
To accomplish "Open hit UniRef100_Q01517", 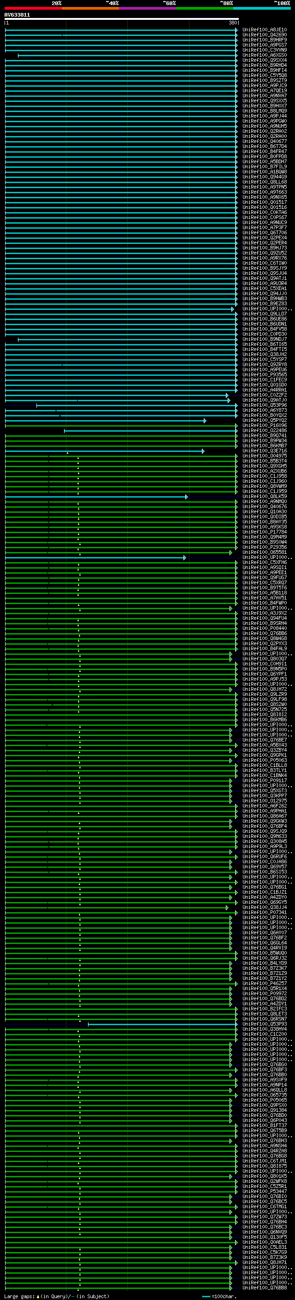I will tap(264, 202).
